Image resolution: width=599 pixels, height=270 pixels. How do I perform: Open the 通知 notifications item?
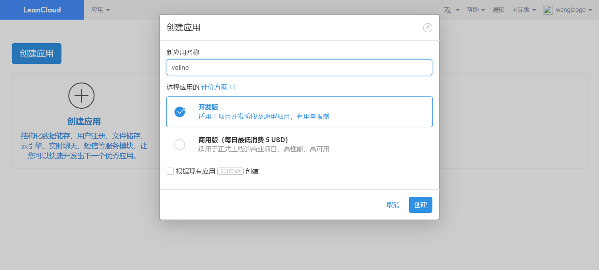pyautogui.click(x=498, y=10)
